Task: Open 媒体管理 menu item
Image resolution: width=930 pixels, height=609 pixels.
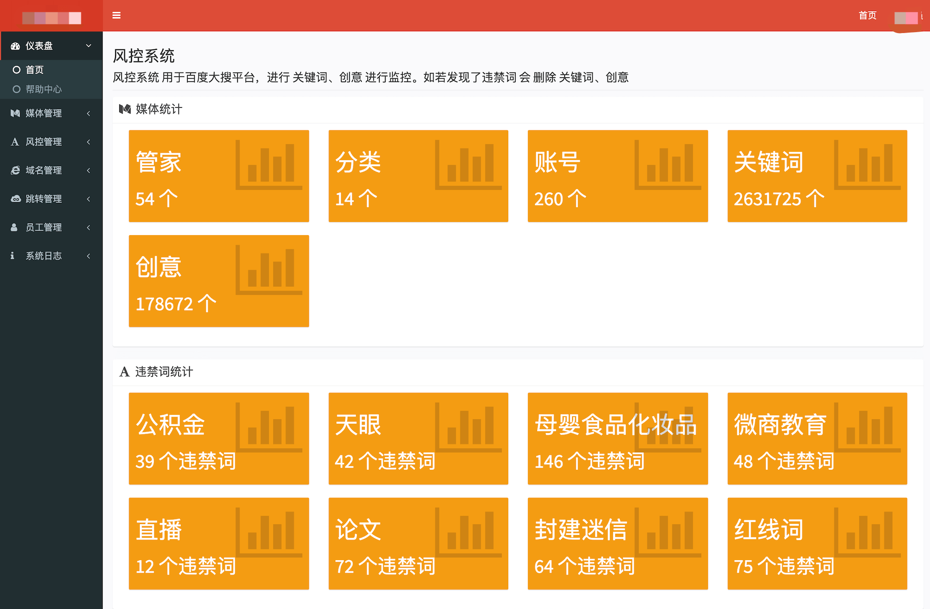Action: (51, 113)
